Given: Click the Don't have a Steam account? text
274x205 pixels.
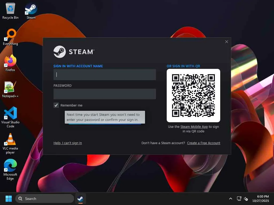Looking at the screenshot, I should tap(163, 143).
